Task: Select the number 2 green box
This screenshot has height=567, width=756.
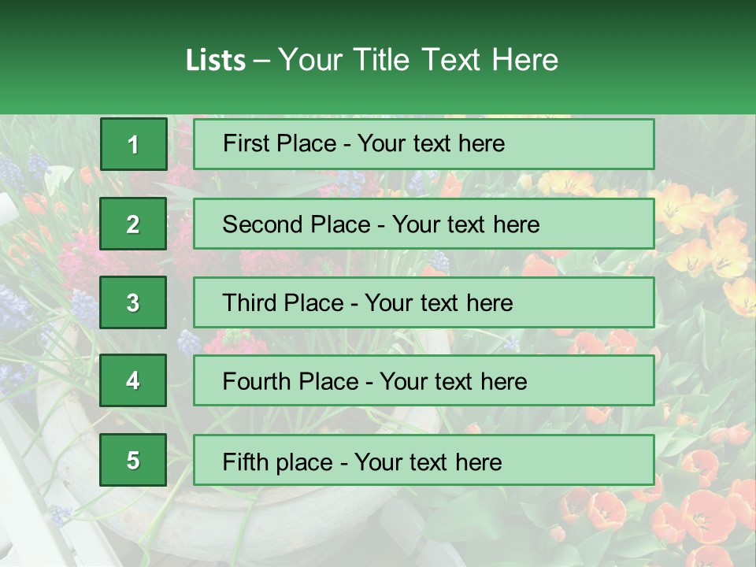Action: (133, 224)
